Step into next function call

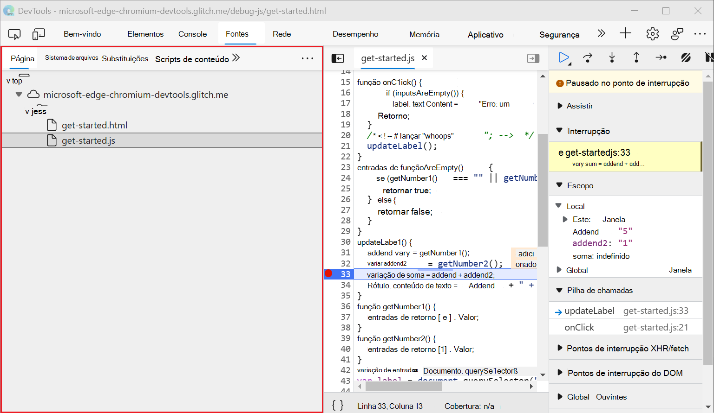coord(612,57)
